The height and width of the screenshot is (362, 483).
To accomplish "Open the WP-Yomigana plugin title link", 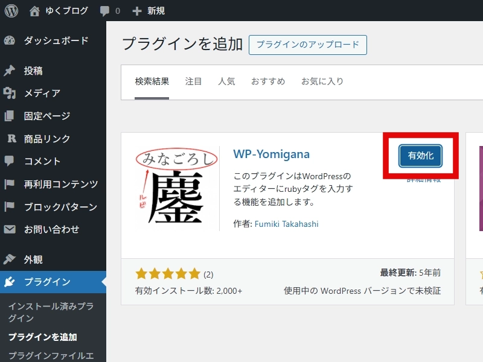I will (271, 154).
